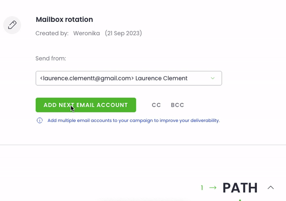The height and width of the screenshot is (201, 286).
Task: Click the word deliverability in the tip
Action: pos(204,121)
